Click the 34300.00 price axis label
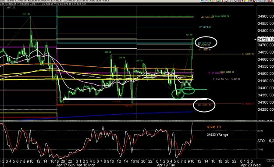This screenshot has width=274, height=167. click(266, 102)
